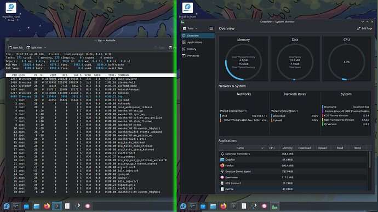This screenshot has height=212, width=378.
Task: Click the top column header row in Konsole
Action: [90, 75]
